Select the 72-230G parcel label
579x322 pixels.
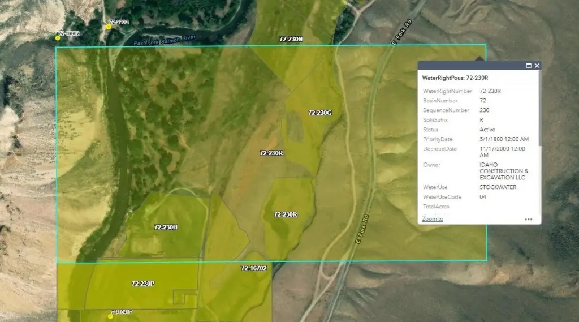click(x=319, y=113)
